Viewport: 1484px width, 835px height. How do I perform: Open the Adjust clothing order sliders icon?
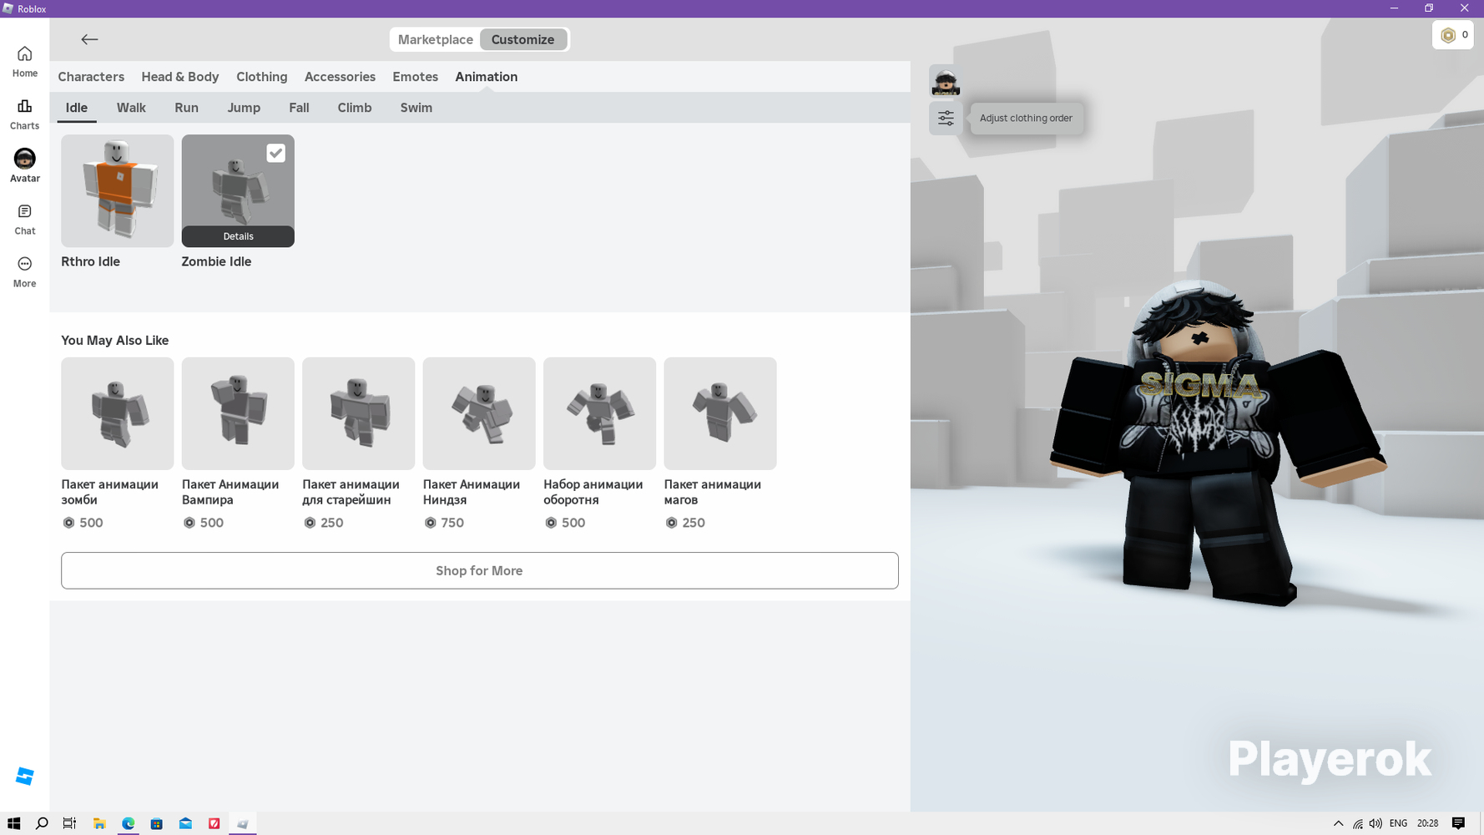click(946, 119)
